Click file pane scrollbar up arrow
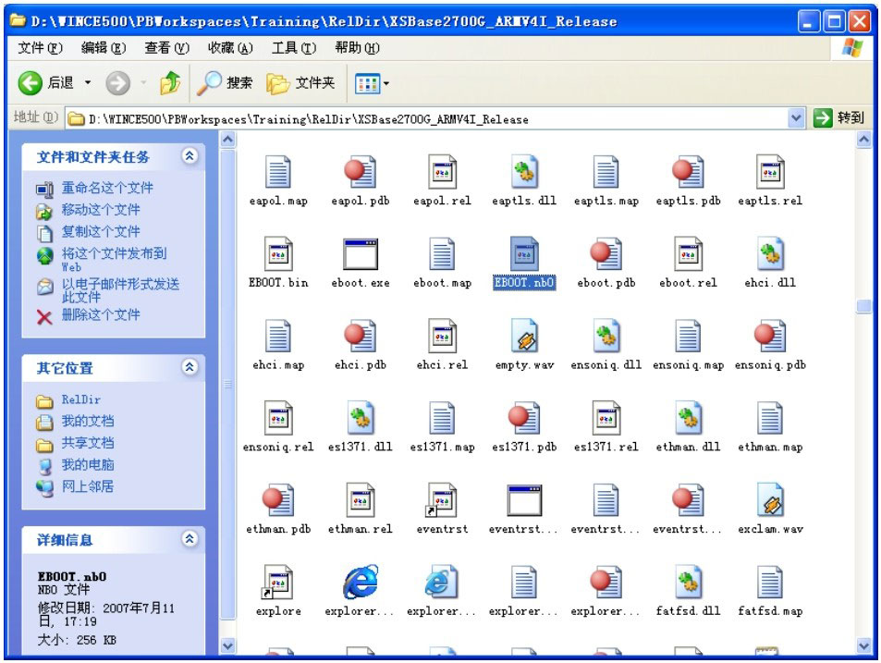Screen dimensions: 881x663 click(864, 140)
